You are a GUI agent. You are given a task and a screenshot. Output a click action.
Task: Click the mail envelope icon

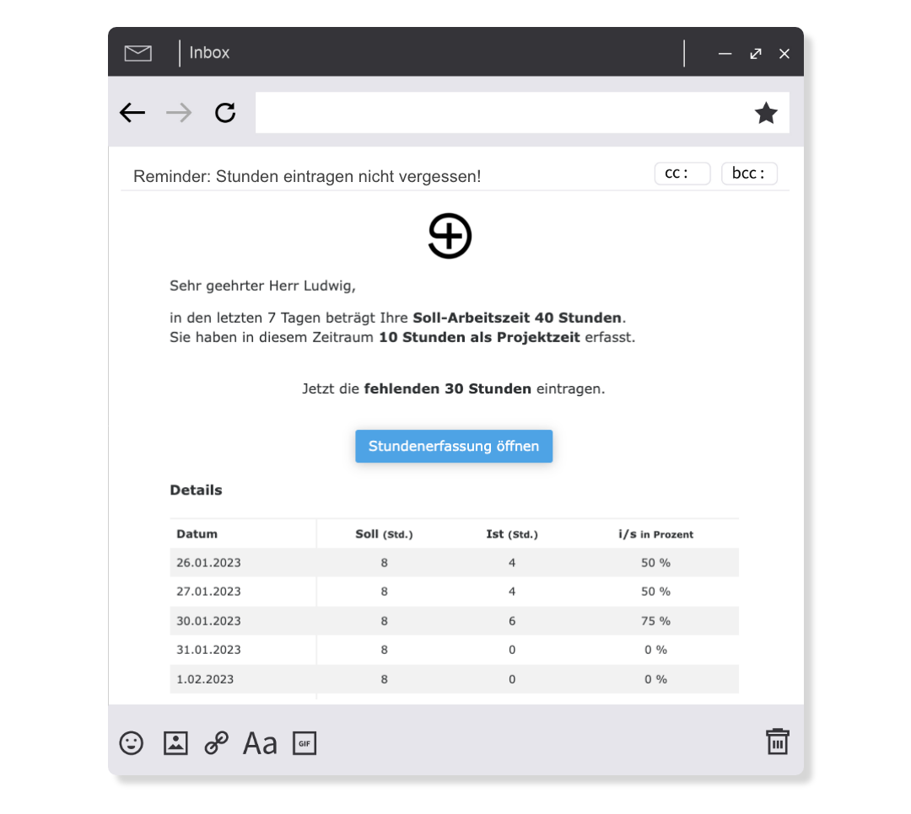pyautogui.click(x=137, y=53)
